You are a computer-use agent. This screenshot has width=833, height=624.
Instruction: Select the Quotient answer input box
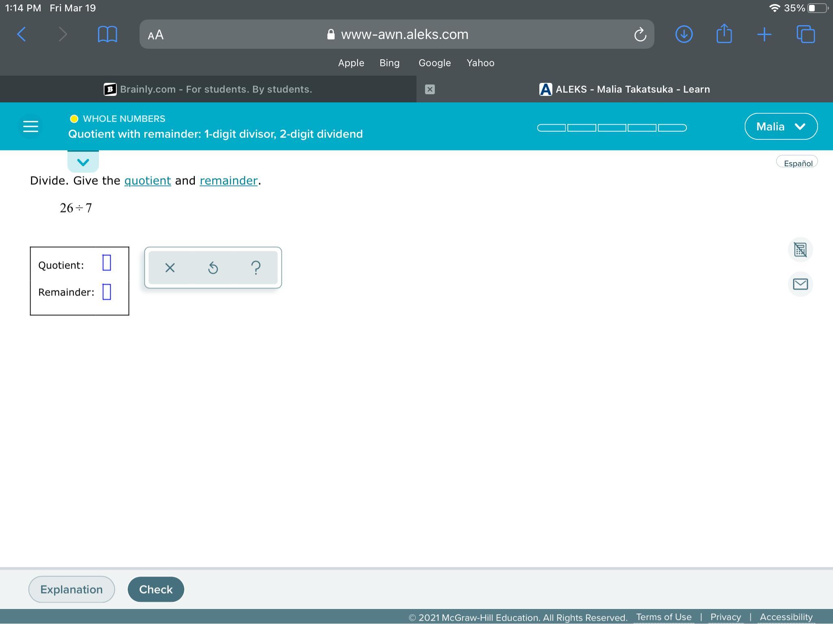tap(107, 262)
